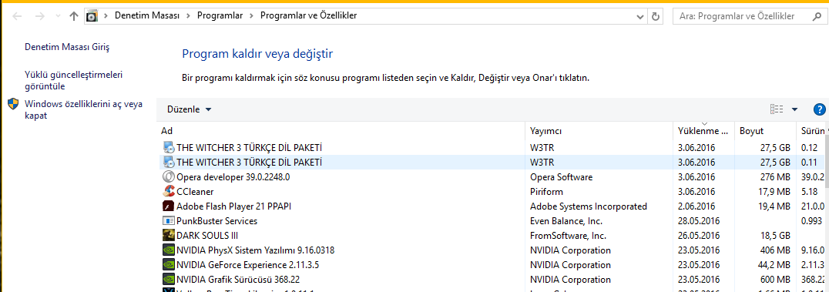This screenshot has width=829, height=292.
Task: Open Windows özelliklerini aç veya kapat
Action: click(x=83, y=109)
